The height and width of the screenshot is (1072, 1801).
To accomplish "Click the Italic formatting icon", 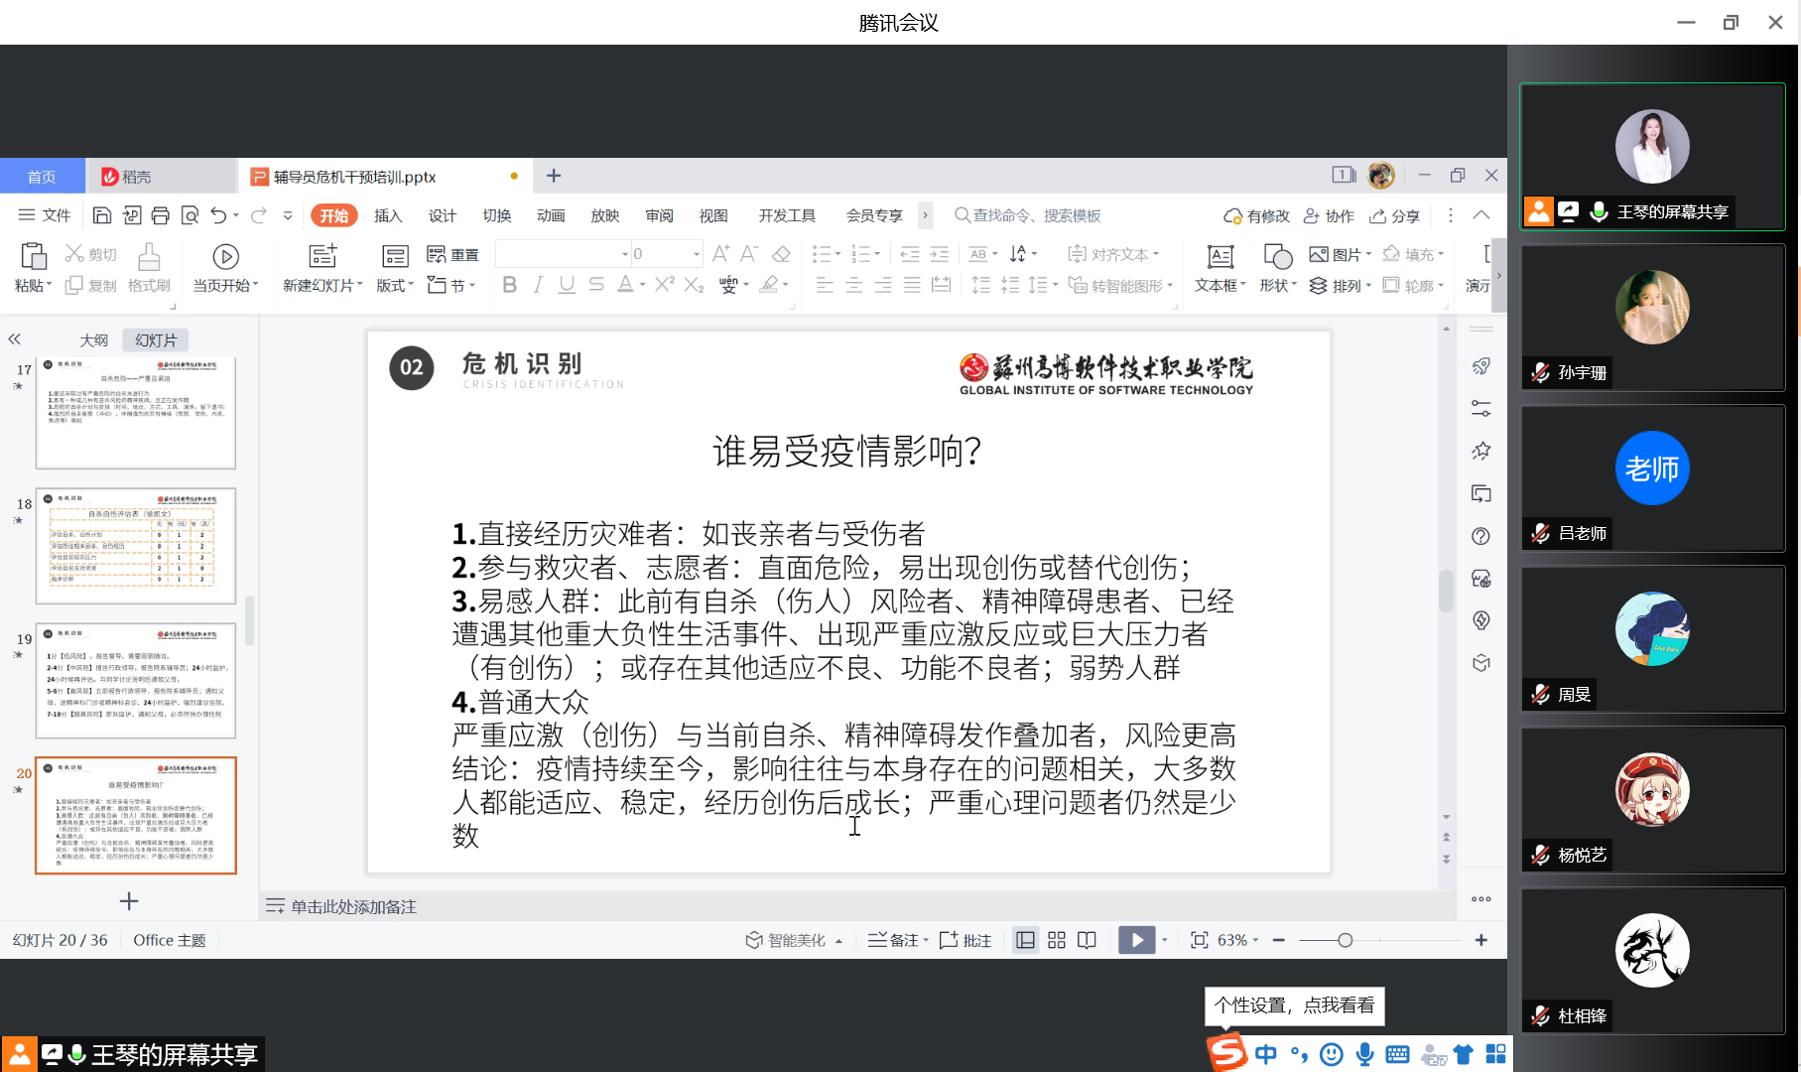I will (x=538, y=285).
